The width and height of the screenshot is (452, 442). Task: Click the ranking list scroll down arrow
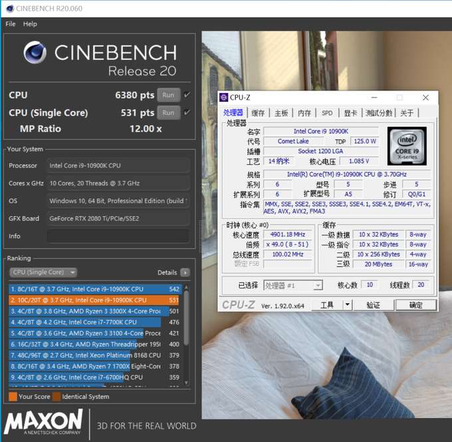[186, 383]
